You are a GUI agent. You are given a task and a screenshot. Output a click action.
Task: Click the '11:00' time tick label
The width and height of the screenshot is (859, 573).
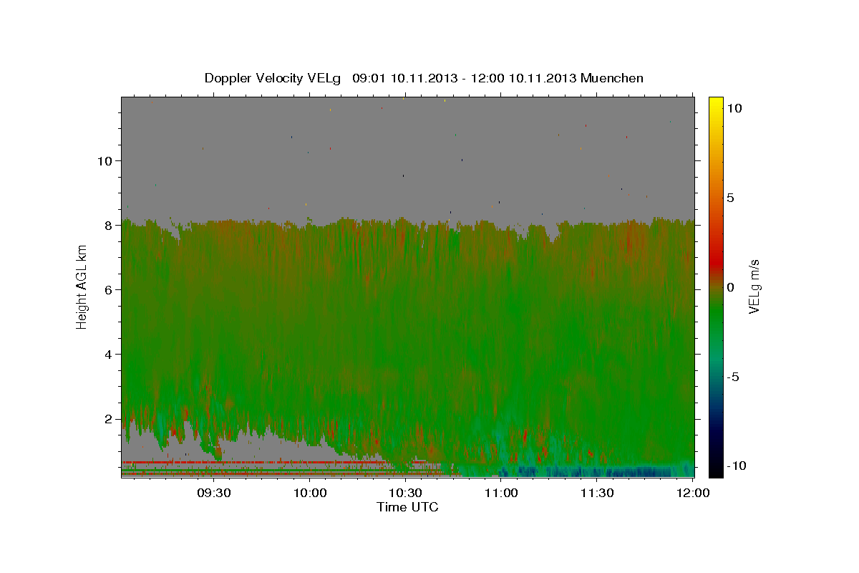pyautogui.click(x=501, y=493)
